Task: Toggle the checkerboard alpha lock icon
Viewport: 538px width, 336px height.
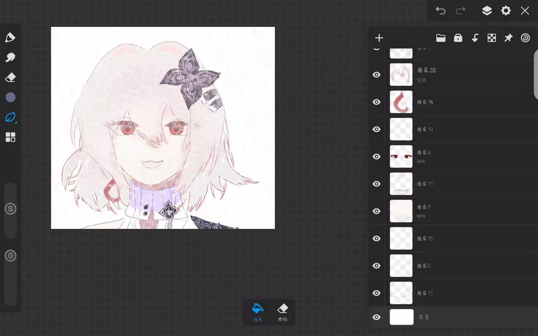Action: 492,38
